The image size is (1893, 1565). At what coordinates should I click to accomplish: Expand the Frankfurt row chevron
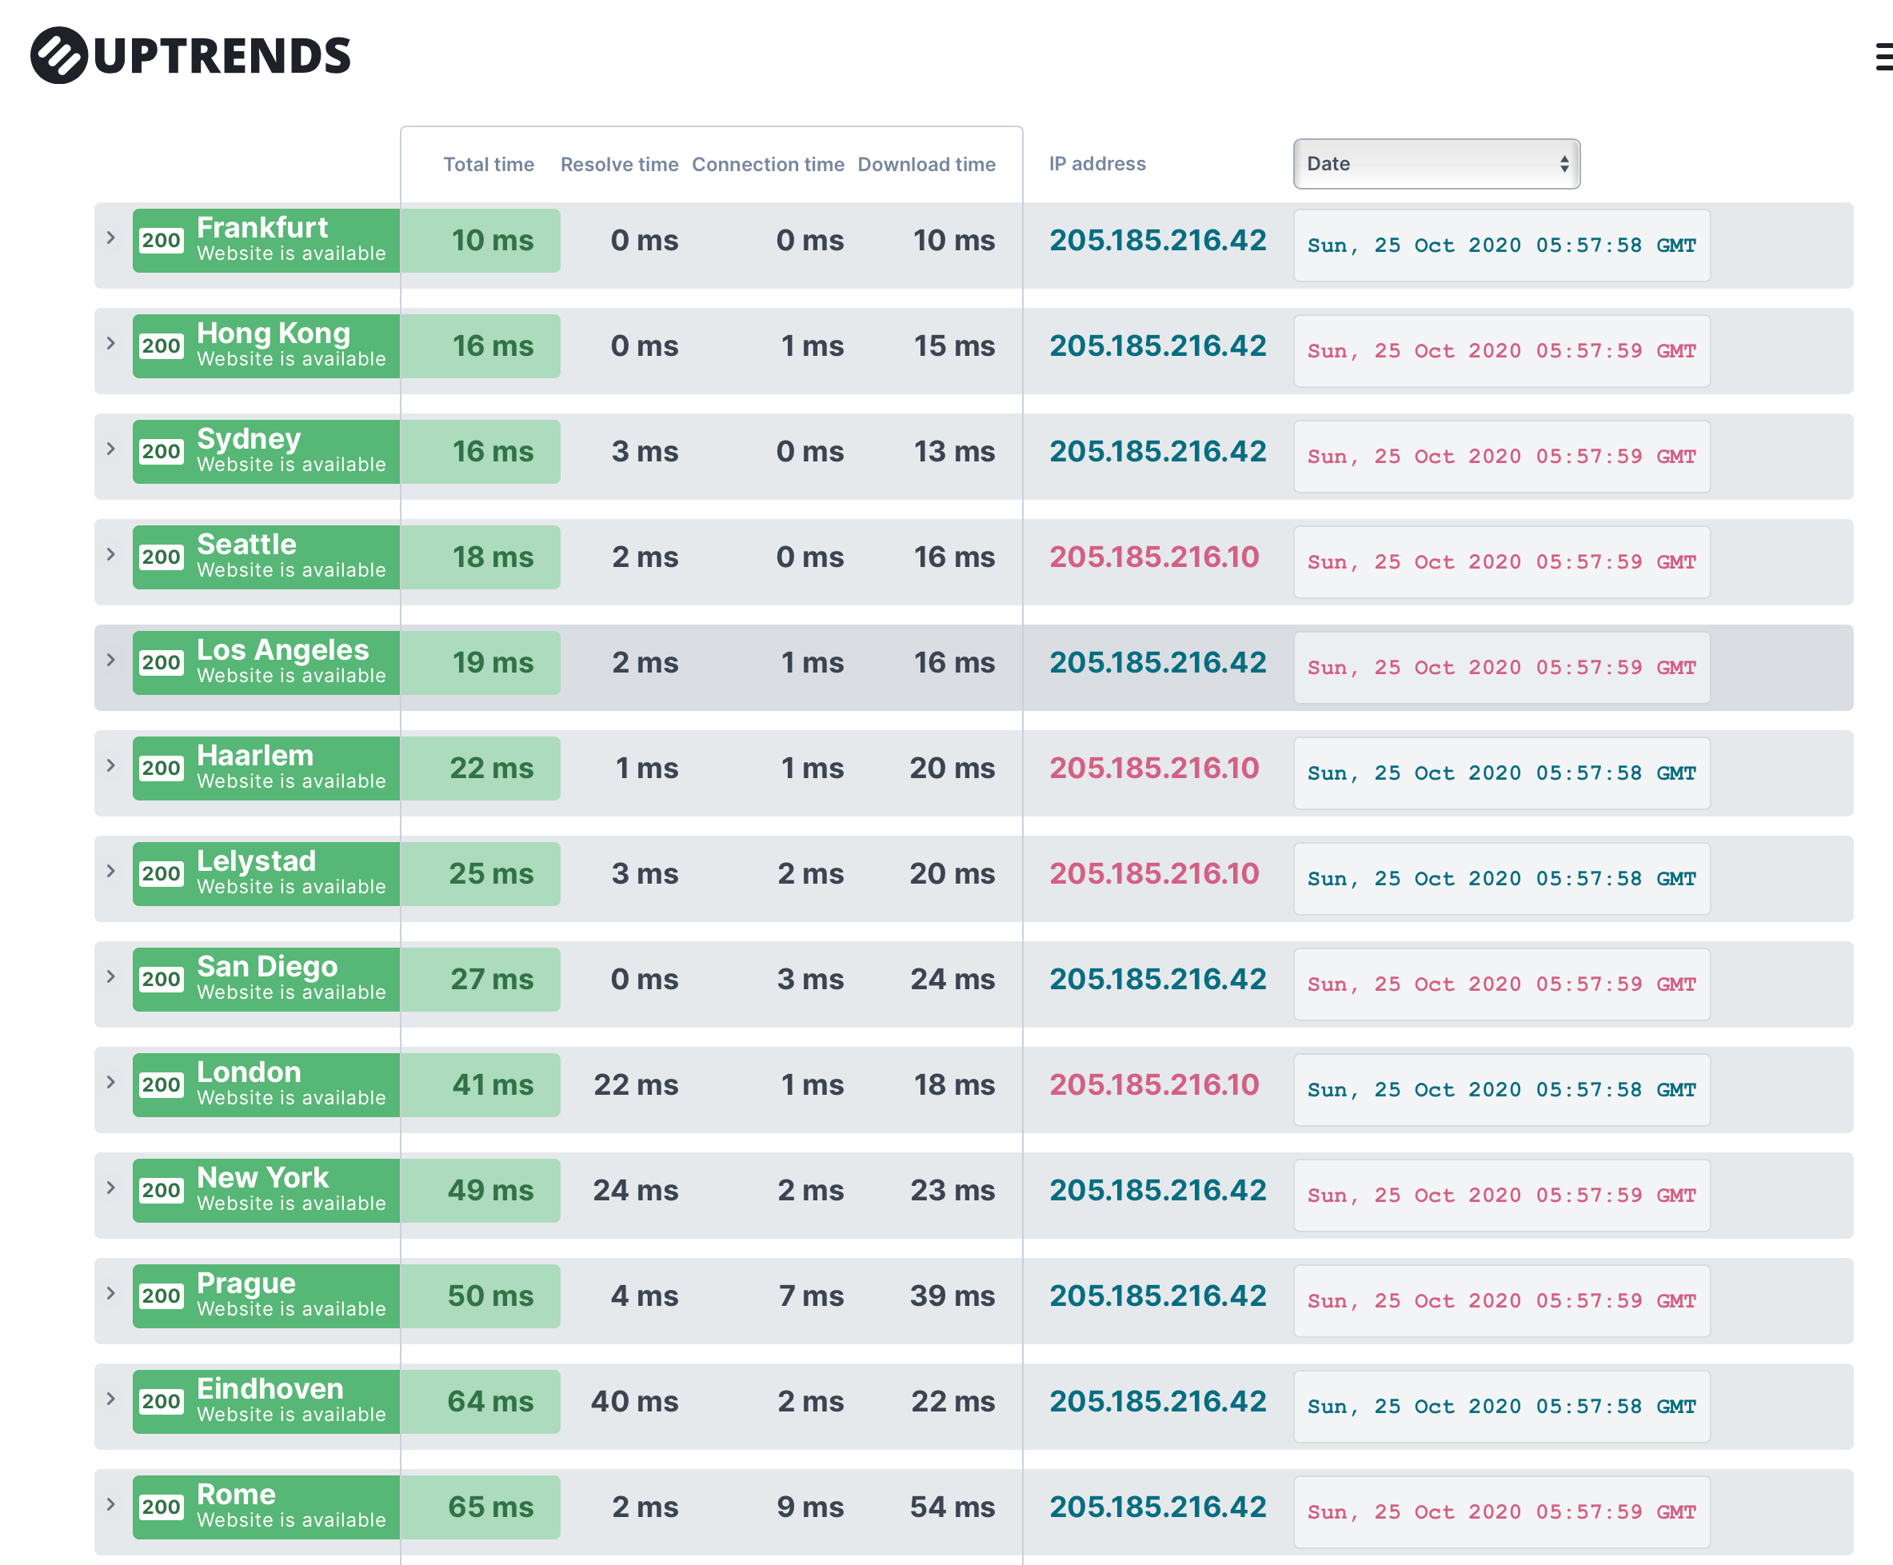point(111,238)
